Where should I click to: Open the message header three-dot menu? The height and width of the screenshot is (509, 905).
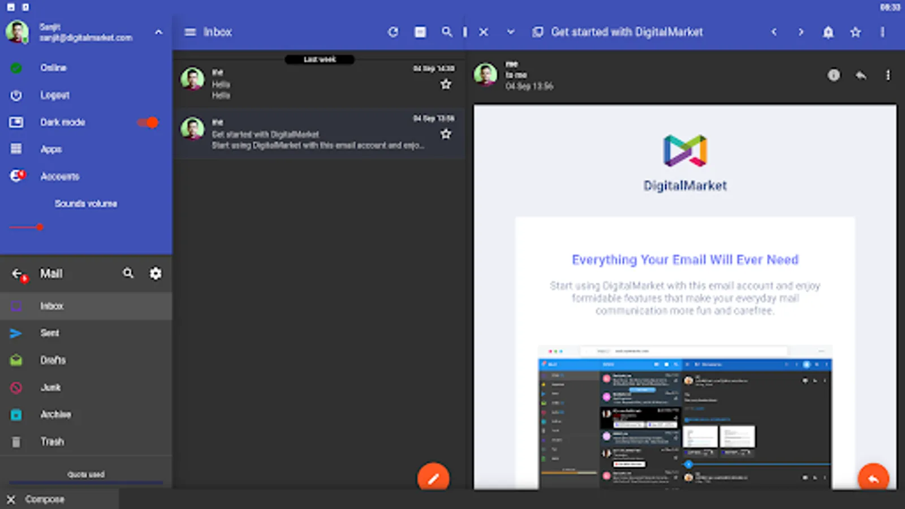point(882,32)
